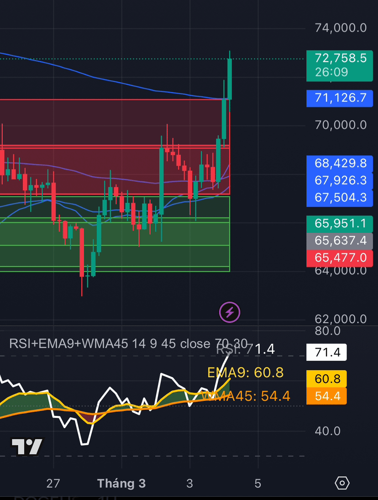Select the red 65,477.0 price label
This screenshot has height=500, width=378.
click(340, 258)
